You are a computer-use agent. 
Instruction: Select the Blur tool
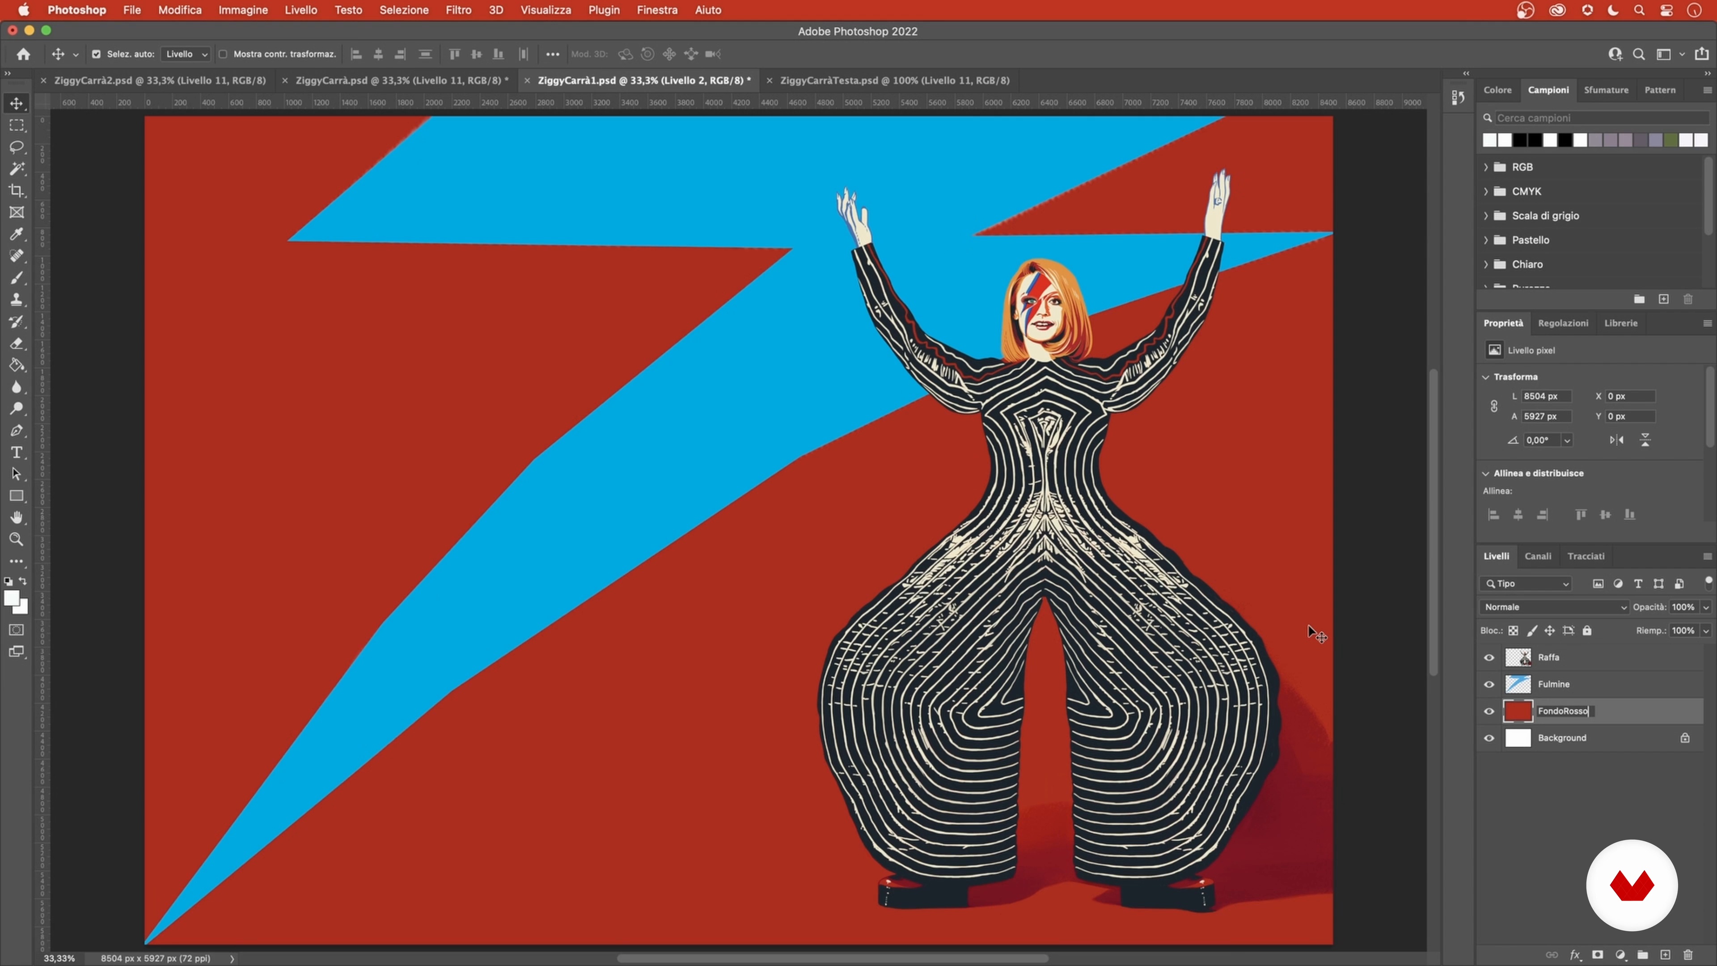17,387
